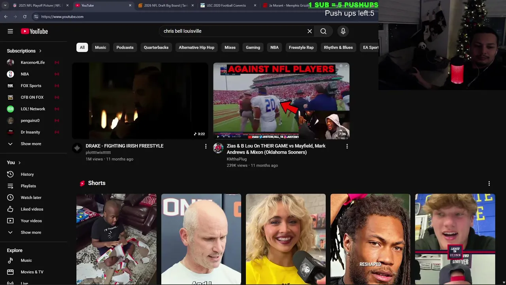506x285 pixels.
Task: Click the browser address bar URL
Action: pos(62,17)
